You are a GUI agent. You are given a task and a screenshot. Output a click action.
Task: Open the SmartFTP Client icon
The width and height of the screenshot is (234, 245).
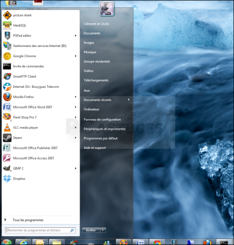[7, 76]
